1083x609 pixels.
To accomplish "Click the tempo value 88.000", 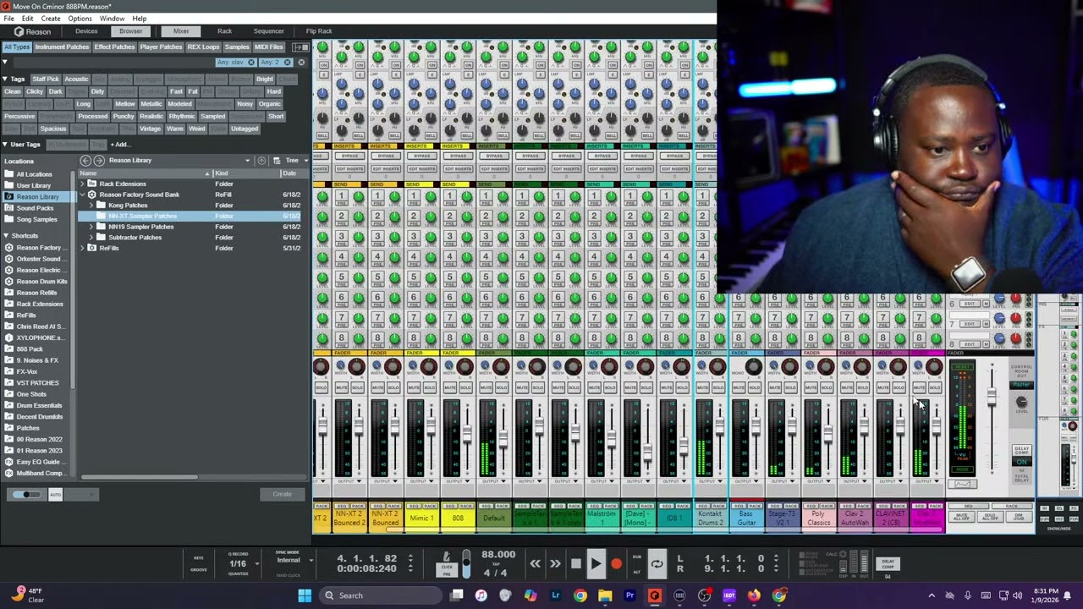I will [498, 555].
